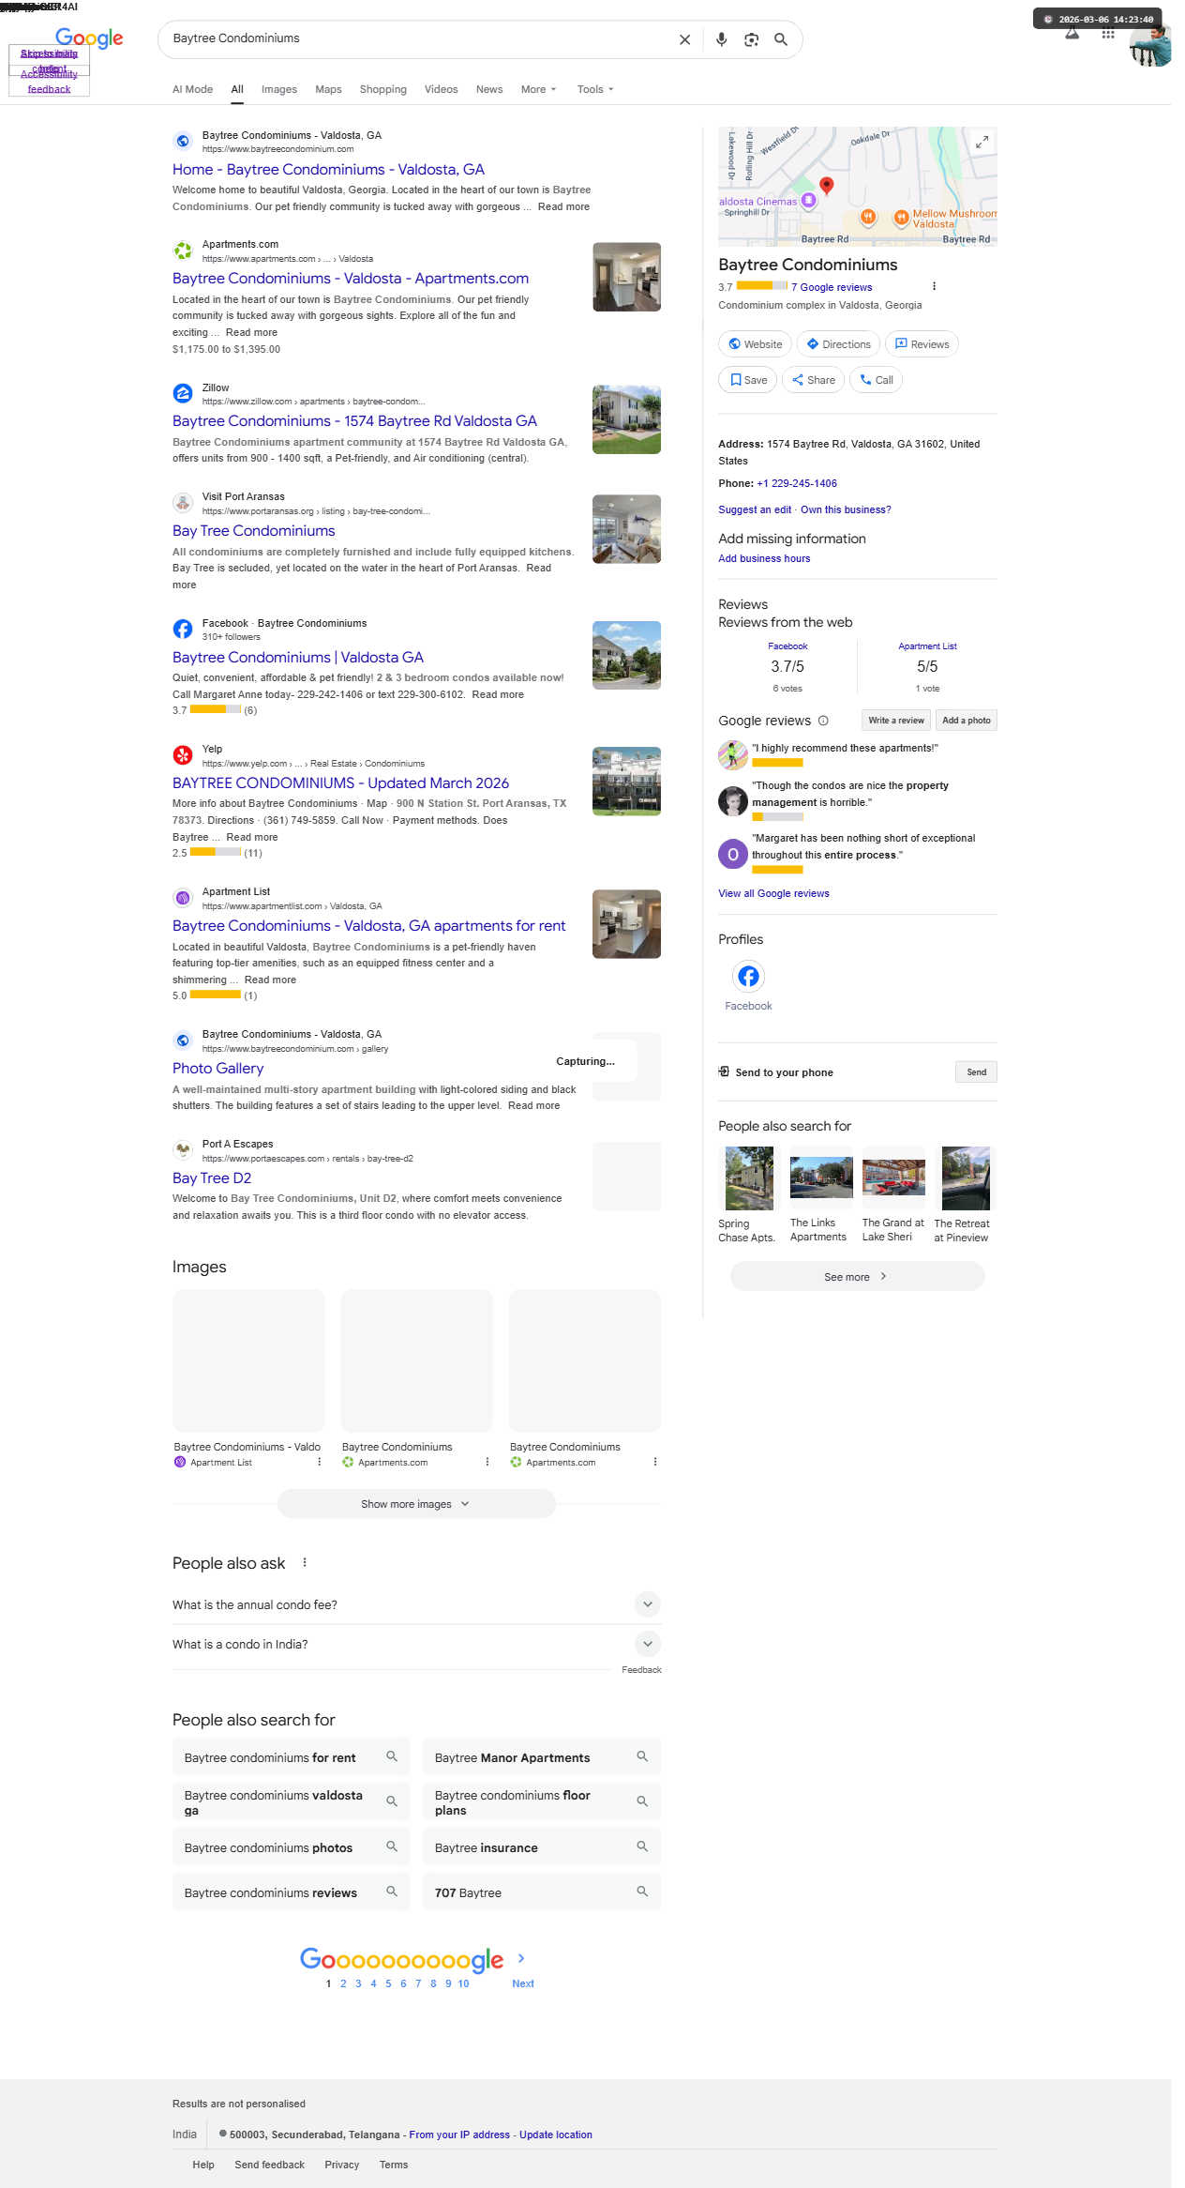Save Baytree Condominiums with Save button
This screenshot has width=1185, height=2188.
pyautogui.click(x=748, y=380)
